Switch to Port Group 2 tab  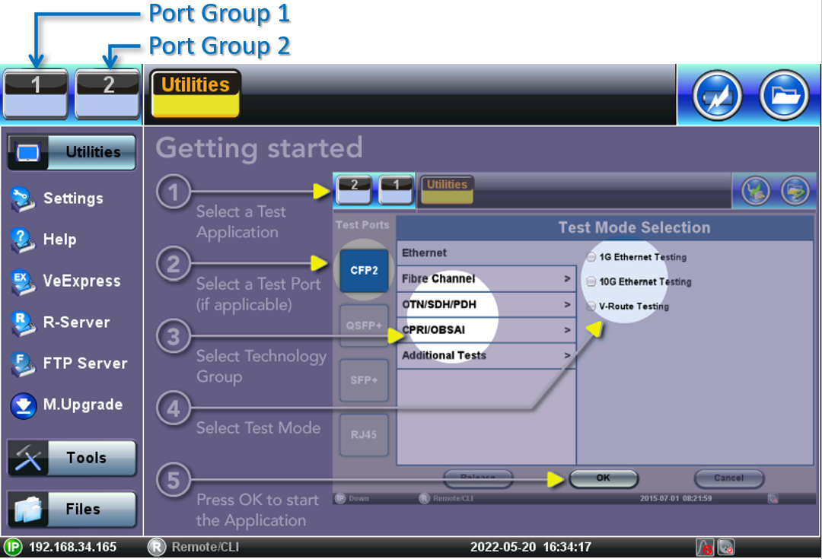coord(108,94)
